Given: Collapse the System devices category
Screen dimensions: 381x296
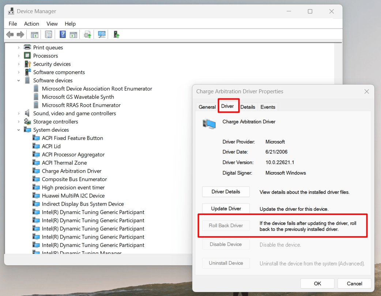Looking at the screenshot, I should coord(19,130).
